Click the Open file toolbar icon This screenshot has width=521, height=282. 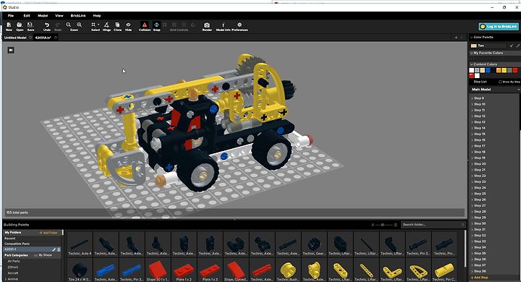[x=20, y=26]
